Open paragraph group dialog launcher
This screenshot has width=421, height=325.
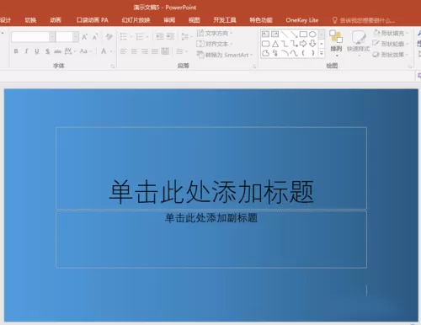pyautogui.click(x=254, y=67)
